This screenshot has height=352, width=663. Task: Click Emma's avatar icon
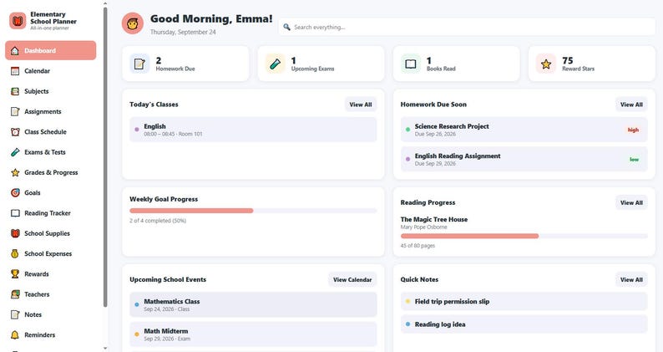click(x=133, y=23)
